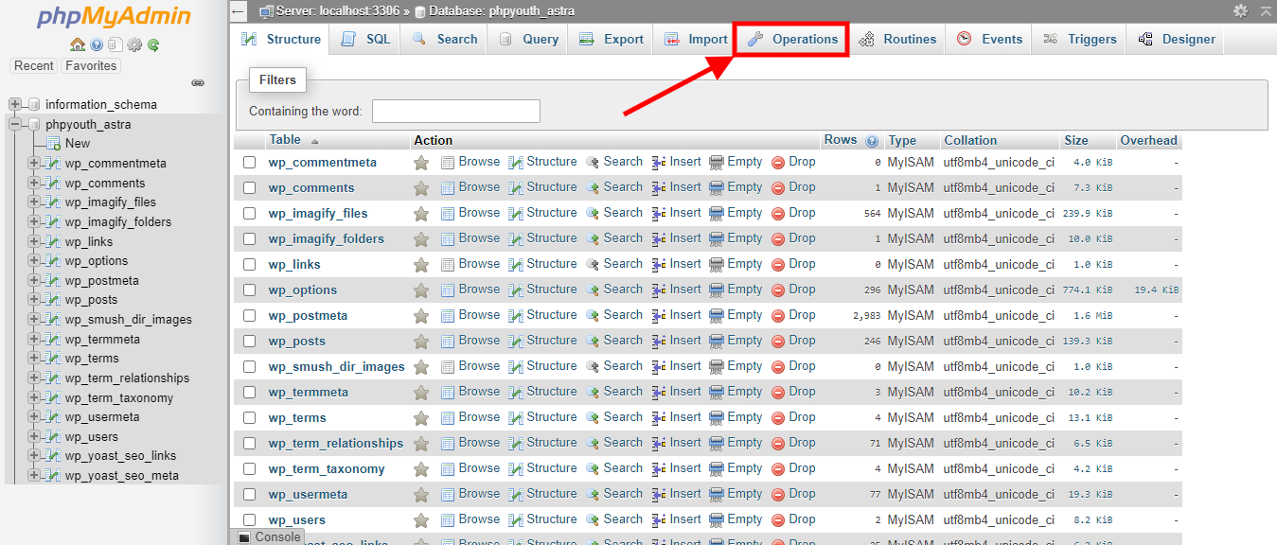Collapse navigation panel with arrow icon
This screenshot has height=545, width=1277.
coord(239,11)
